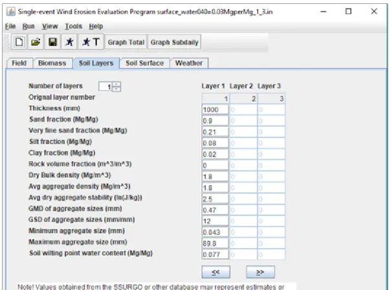Click Layer 2 Dry Bulk density field

tap(243, 176)
